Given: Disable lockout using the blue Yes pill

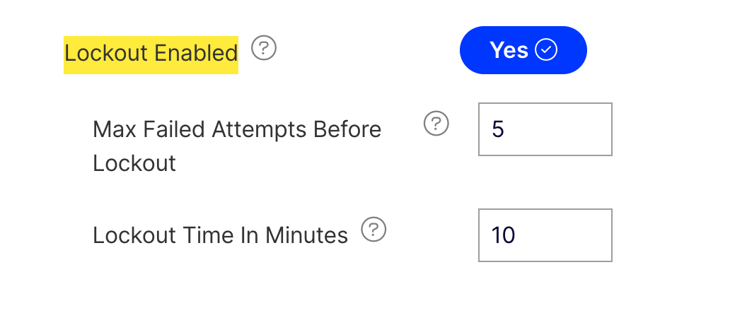Looking at the screenshot, I should click(x=523, y=50).
